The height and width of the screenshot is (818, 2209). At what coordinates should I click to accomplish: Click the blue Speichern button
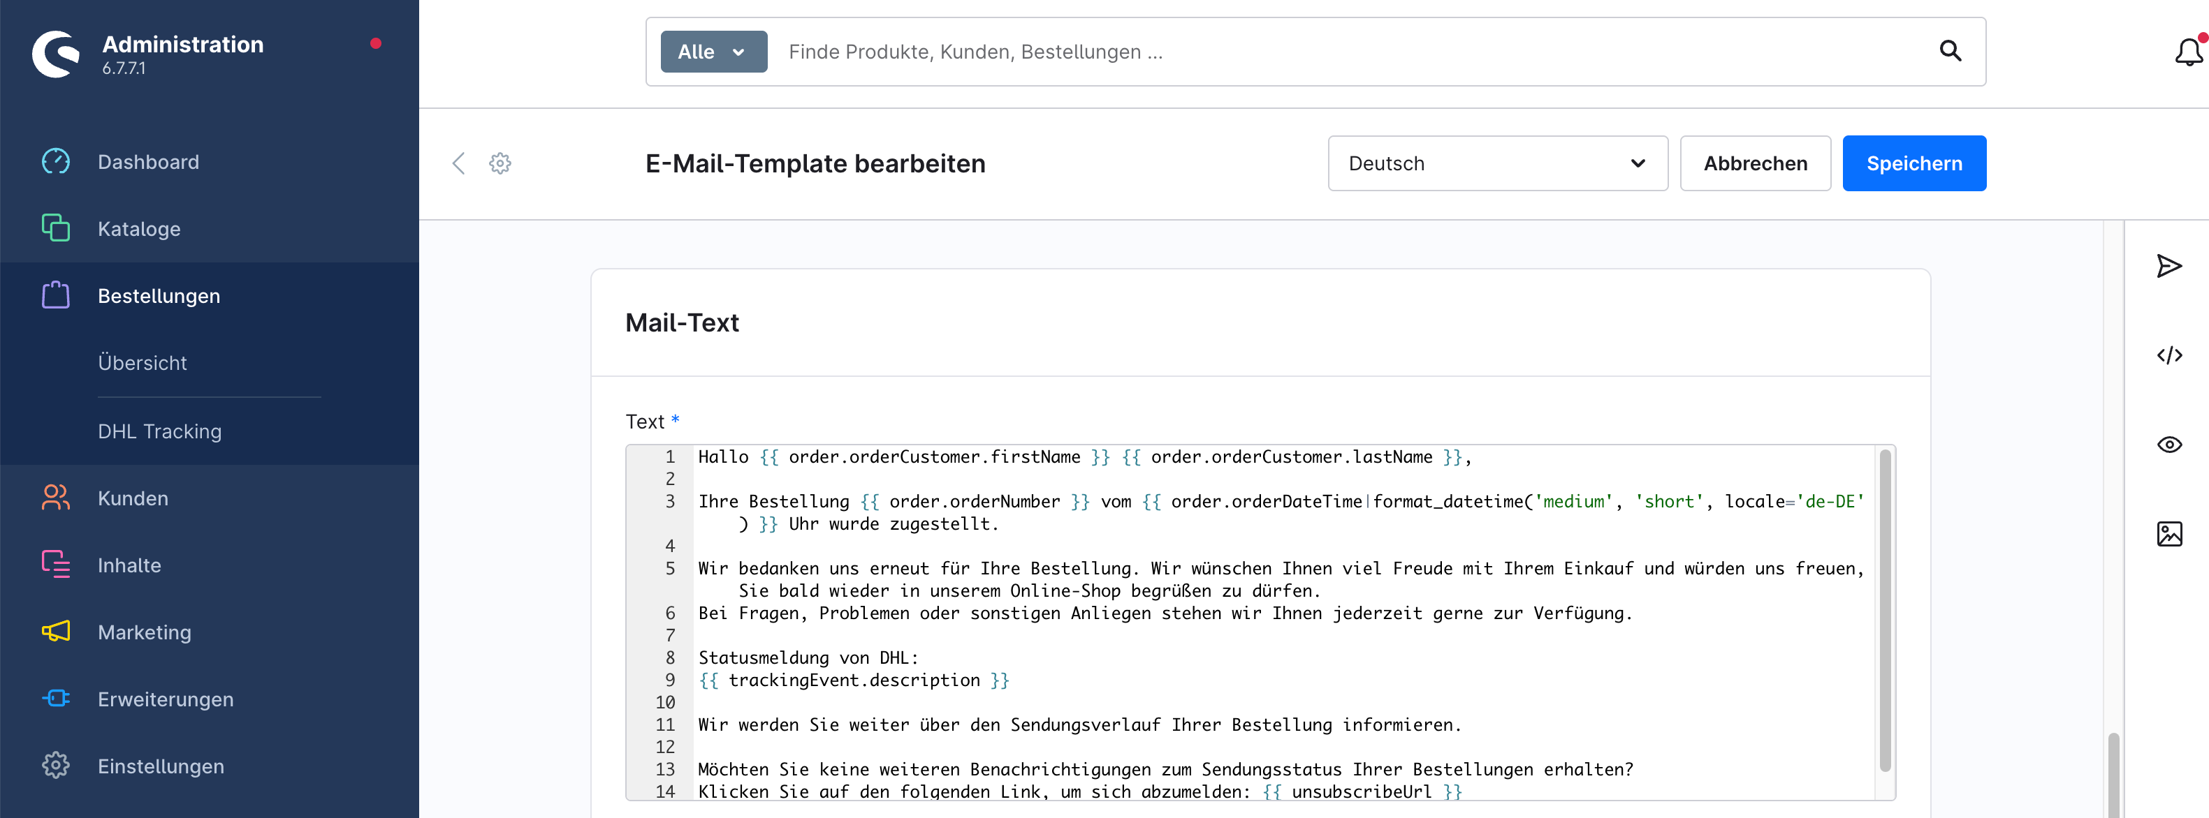(1914, 163)
